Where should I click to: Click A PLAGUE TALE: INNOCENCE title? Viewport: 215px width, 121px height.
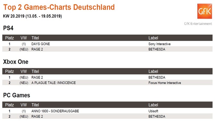point(54,83)
